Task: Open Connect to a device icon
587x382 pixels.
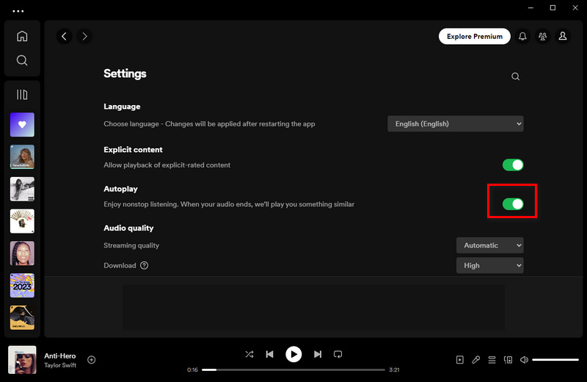Action: pos(508,360)
